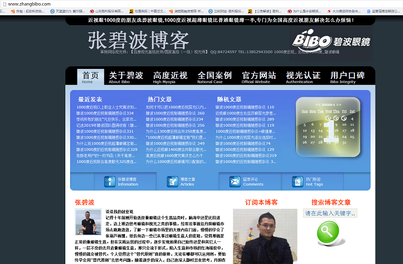This screenshot has width=403, height=264.
Task: Select 视光认证 Authentication menu item
Action: tap(303, 77)
